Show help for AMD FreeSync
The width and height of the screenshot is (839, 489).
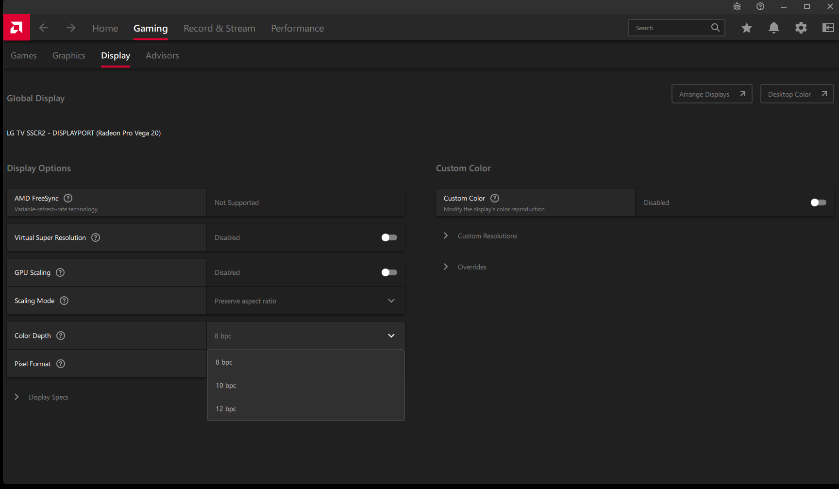point(68,198)
